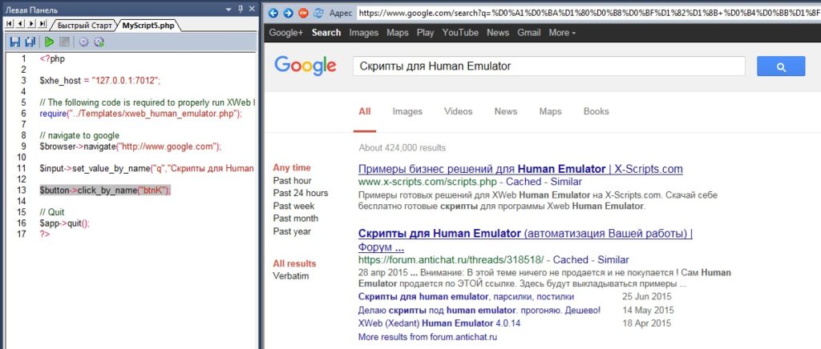Viewport: 821px width, 349px height.
Task: Switch to Maps results tab
Action: [x=550, y=111]
